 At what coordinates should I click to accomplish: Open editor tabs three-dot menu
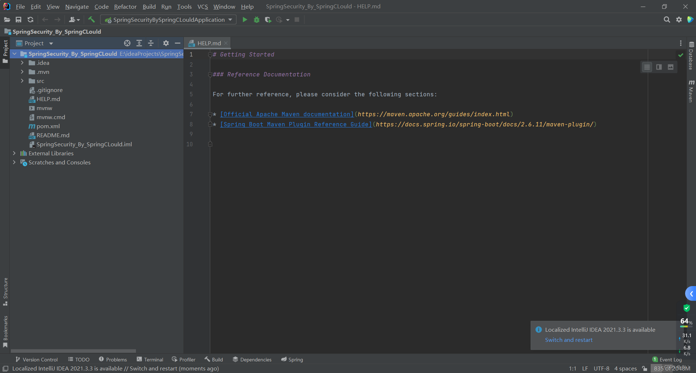[x=681, y=43]
